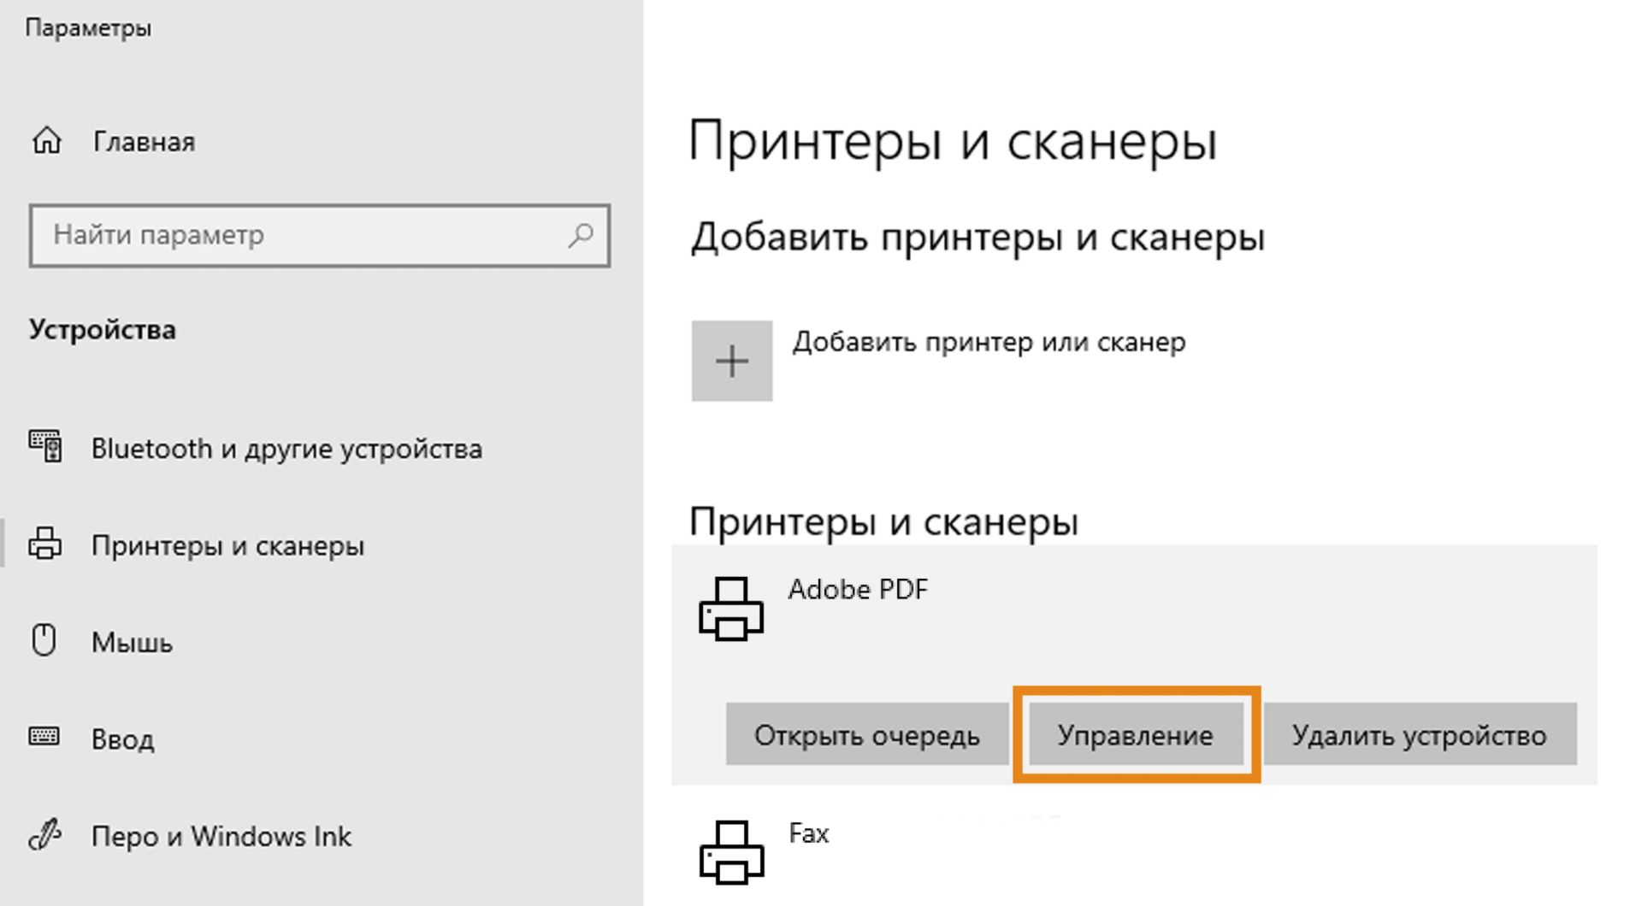Click the highlighted Управление button
Screen dimensions: 1642x906
point(1136,733)
